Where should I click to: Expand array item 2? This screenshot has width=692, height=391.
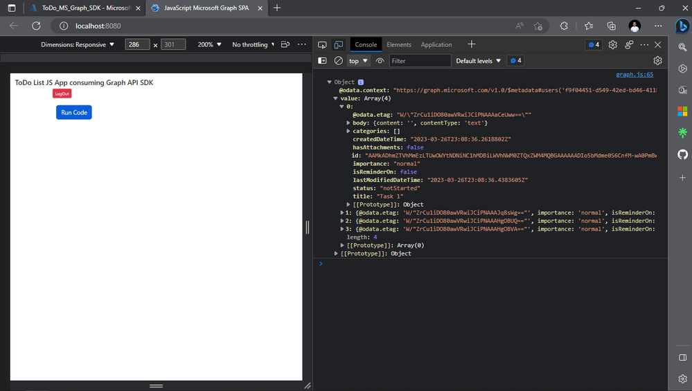pyautogui.click(x=342, y=221)
